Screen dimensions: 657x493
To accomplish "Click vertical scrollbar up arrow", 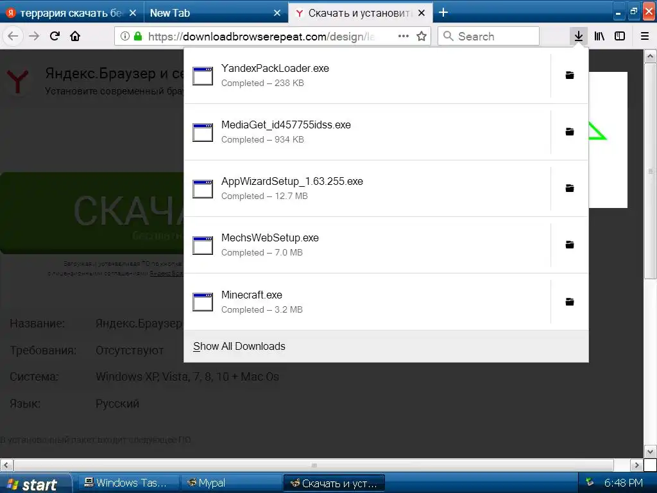I will [x=650, y=56].
